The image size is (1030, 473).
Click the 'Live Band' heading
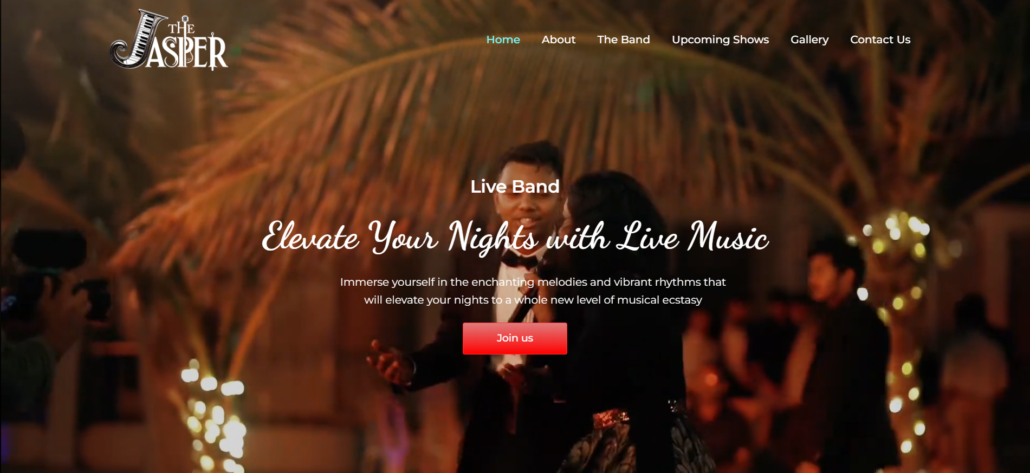[515, 186]
